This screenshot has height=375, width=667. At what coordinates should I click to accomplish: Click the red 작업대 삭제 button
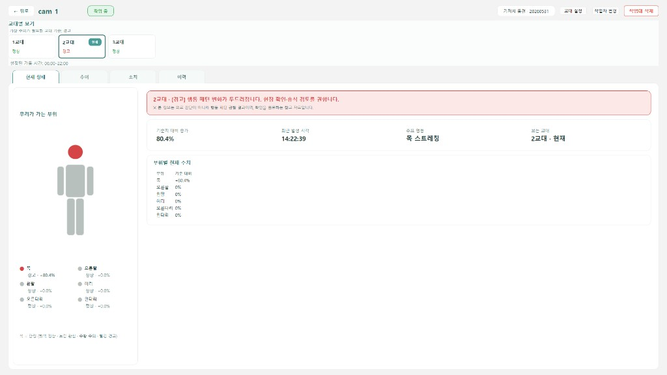641,11
